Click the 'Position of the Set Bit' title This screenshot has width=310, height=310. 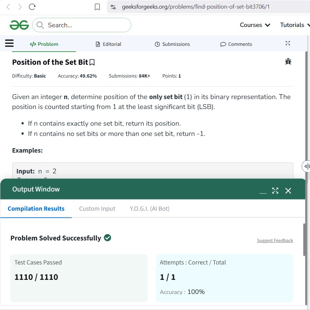click(50, 62)
